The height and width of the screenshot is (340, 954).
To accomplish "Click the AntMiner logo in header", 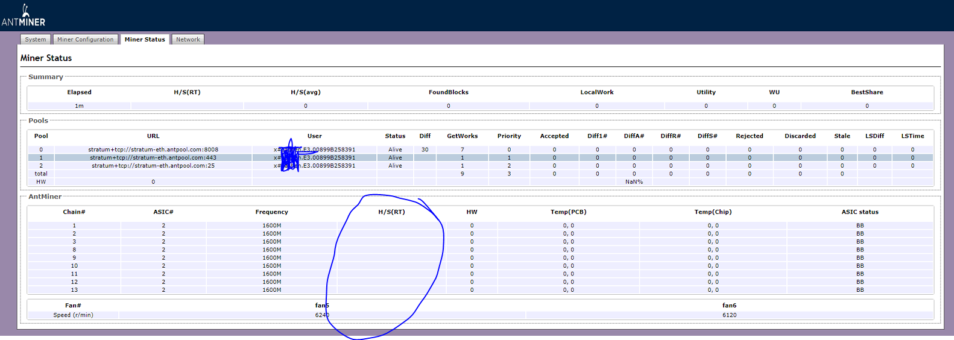I will [24, 16].
